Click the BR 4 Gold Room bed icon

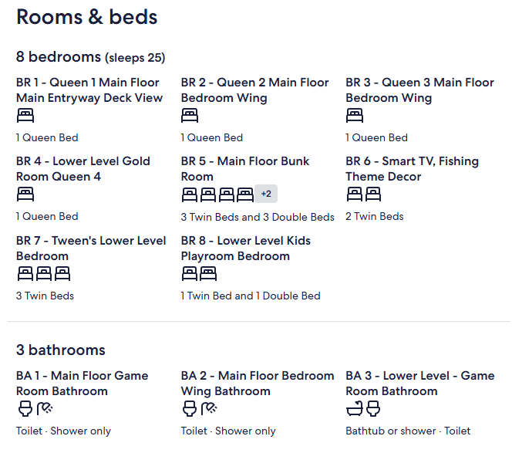[25, 194]
